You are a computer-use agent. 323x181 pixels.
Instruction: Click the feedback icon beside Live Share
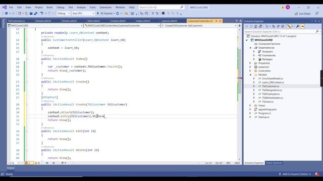(x=317, y=14)
